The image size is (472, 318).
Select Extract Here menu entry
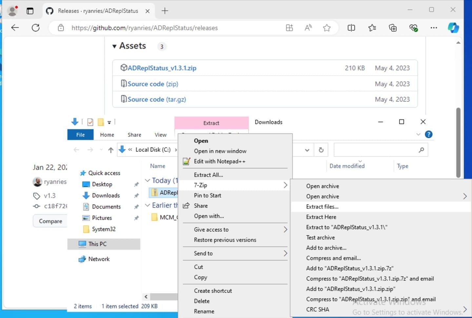pos(321,217)
